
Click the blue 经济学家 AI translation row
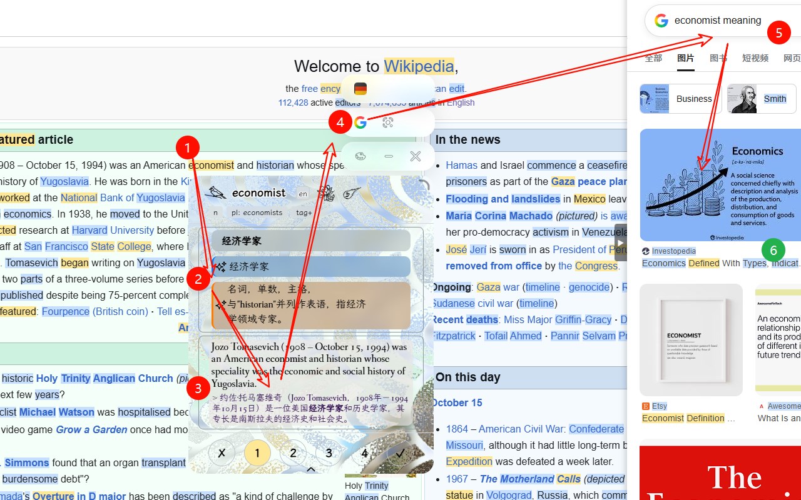(311, 267)
